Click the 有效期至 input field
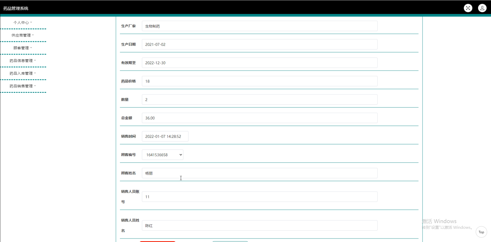 tap(260, 63)
